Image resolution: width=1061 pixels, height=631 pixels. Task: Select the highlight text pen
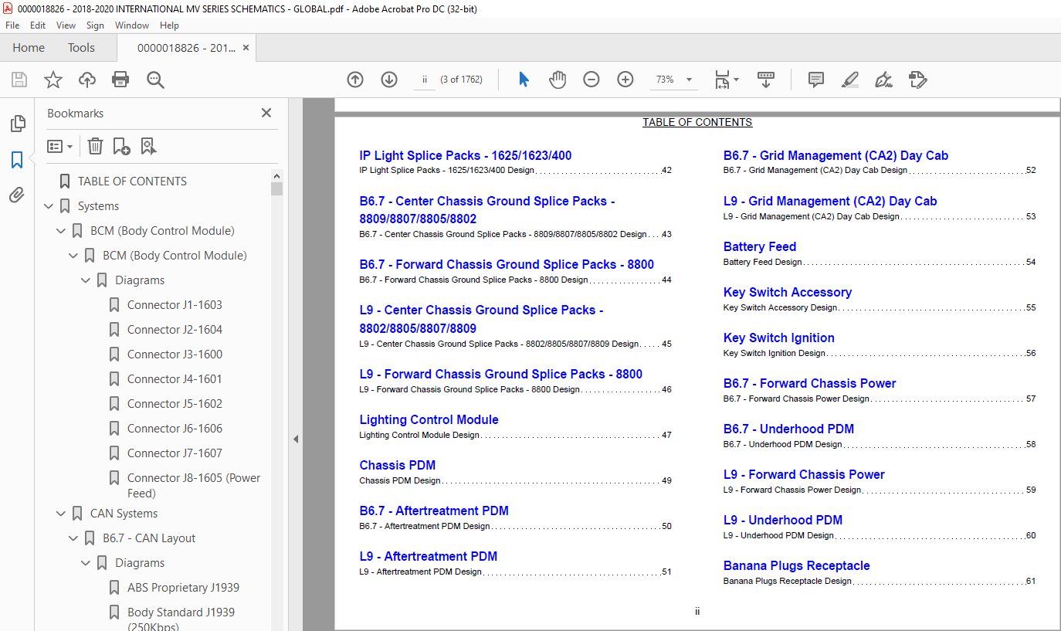click(850, 80)
